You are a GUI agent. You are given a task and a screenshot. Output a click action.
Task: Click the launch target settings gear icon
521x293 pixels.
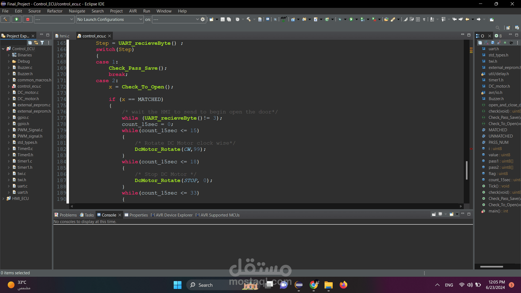203,19
